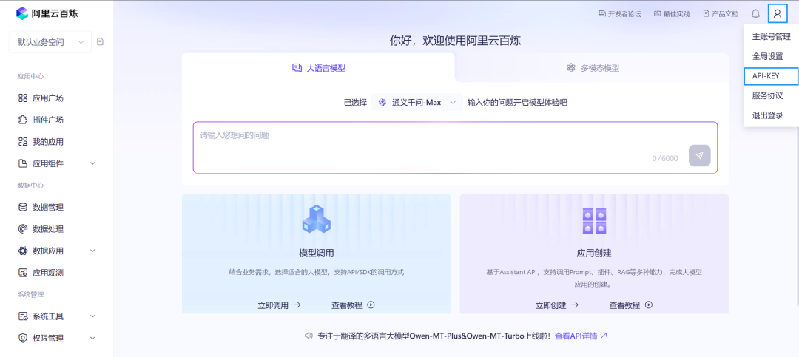Expand the 系统工具 chevron

tap(92, 316)
